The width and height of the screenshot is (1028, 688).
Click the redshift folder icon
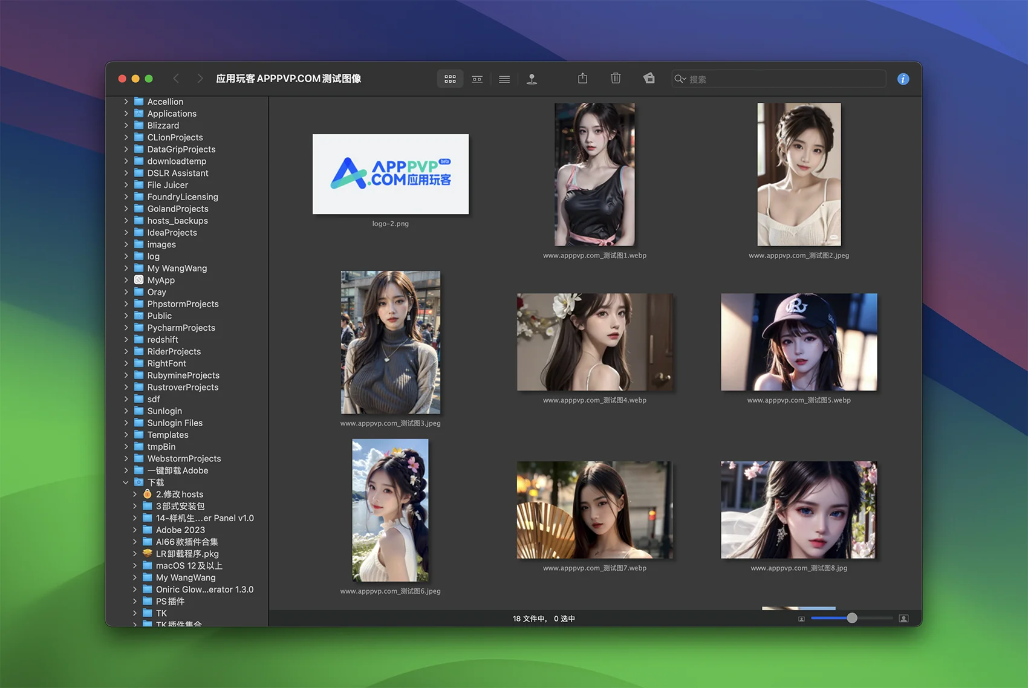(x=139, y=340)
